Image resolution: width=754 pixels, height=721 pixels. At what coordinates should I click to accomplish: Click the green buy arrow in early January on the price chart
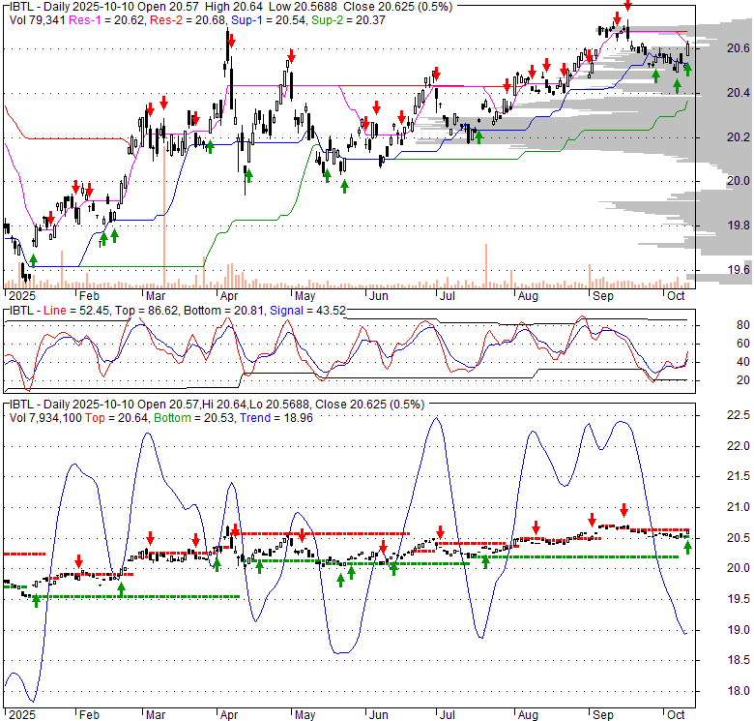[33, 259]
